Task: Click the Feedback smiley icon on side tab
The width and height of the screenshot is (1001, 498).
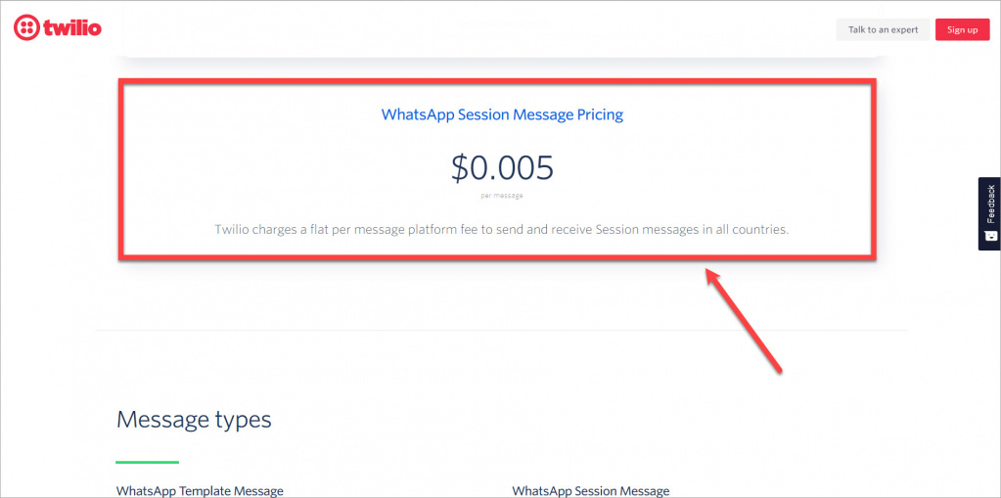Action: 989,236
